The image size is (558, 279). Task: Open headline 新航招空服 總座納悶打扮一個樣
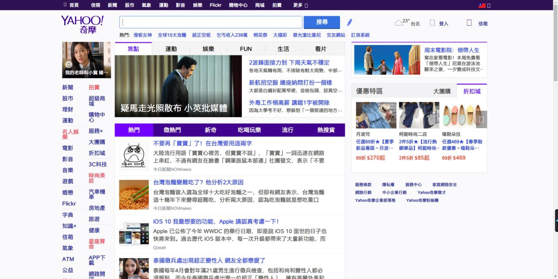290,82
